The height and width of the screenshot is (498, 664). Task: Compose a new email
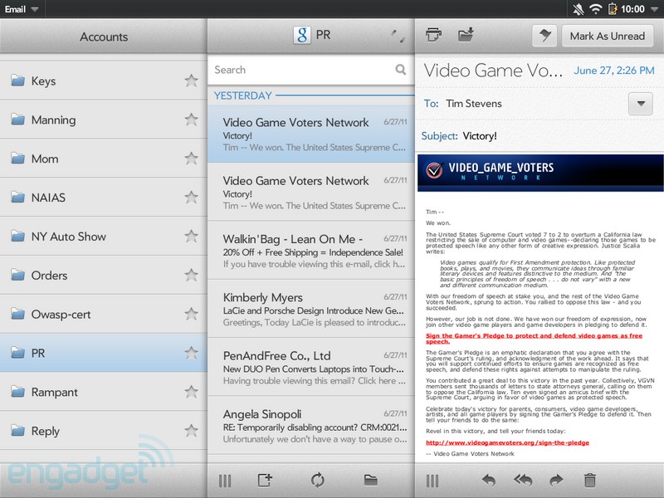(265, 481)
